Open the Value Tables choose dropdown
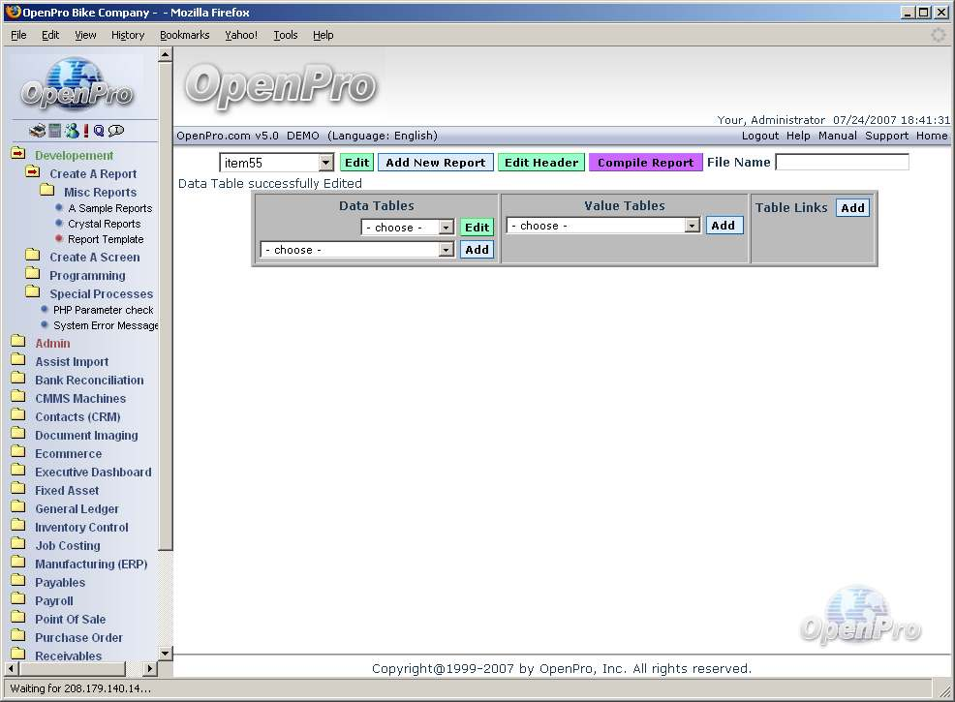955x702 pixels. coord(692,226)
